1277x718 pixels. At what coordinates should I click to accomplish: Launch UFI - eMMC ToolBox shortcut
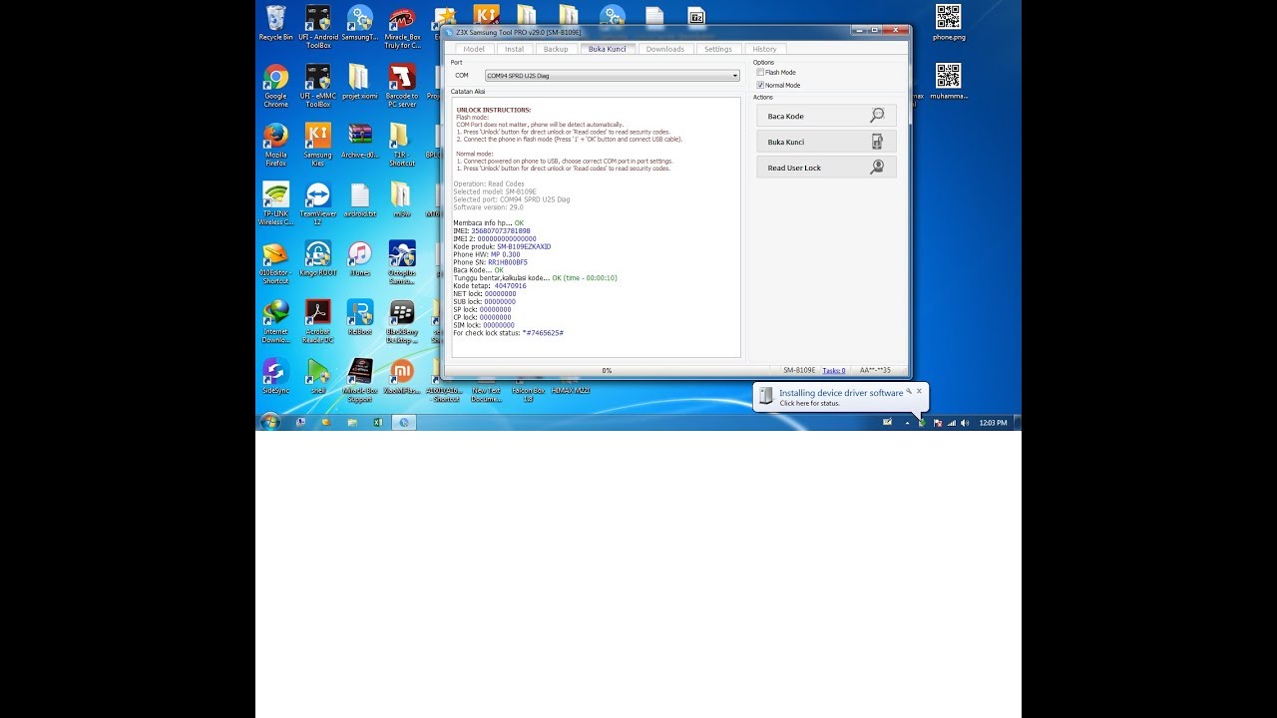click(x=318, y=87)
